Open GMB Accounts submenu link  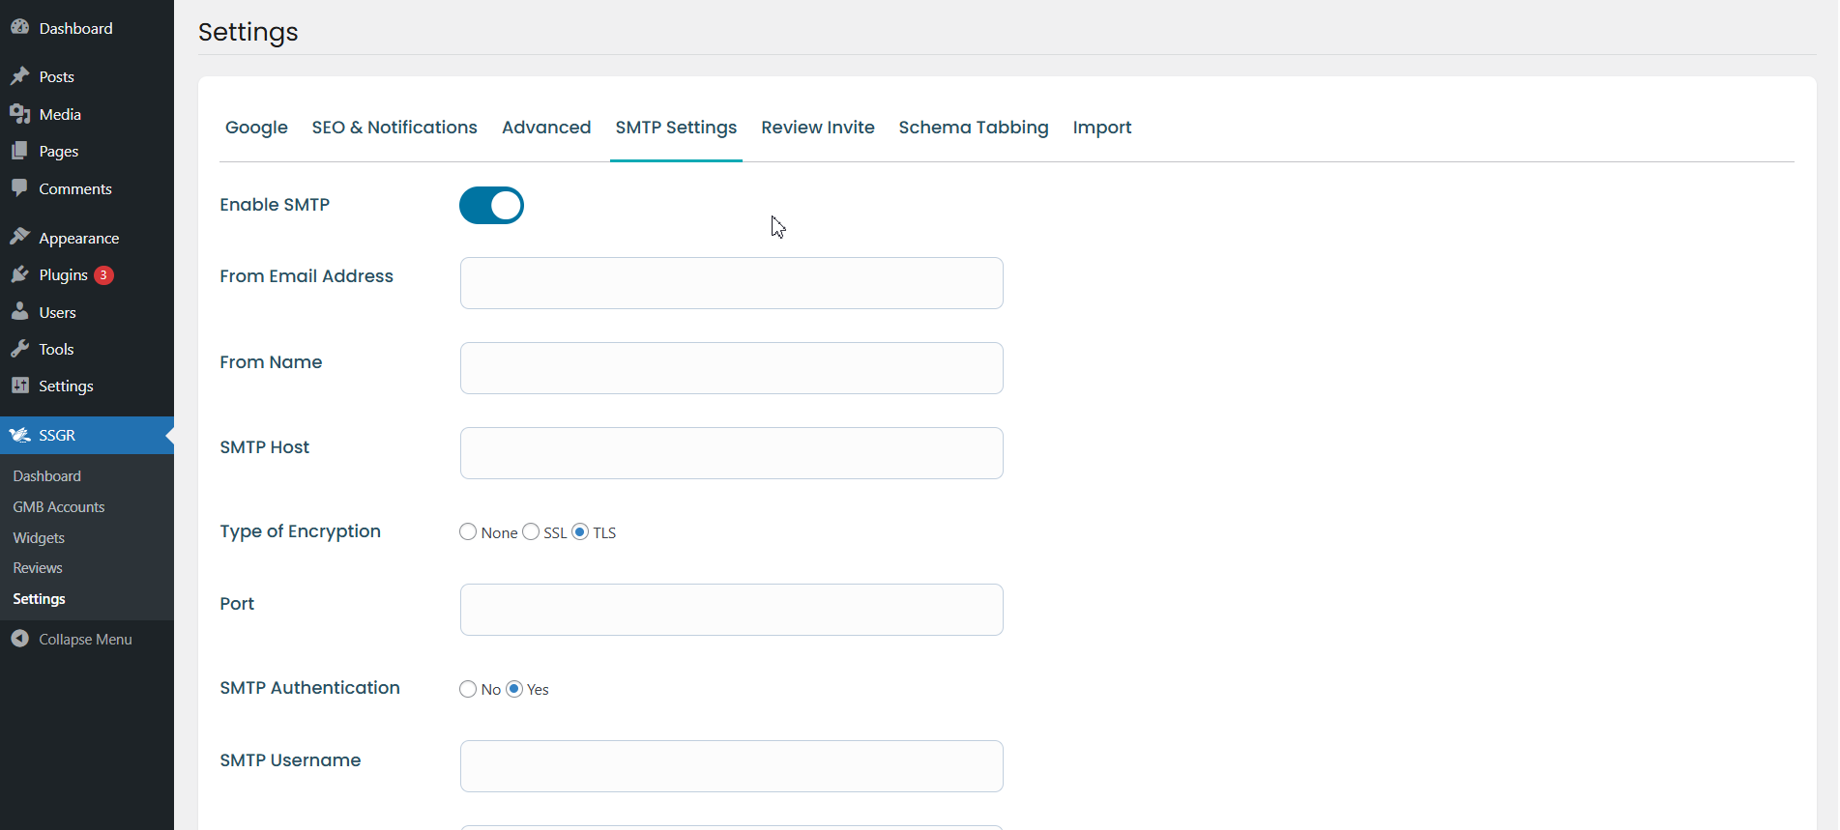[x=59, y=507]
